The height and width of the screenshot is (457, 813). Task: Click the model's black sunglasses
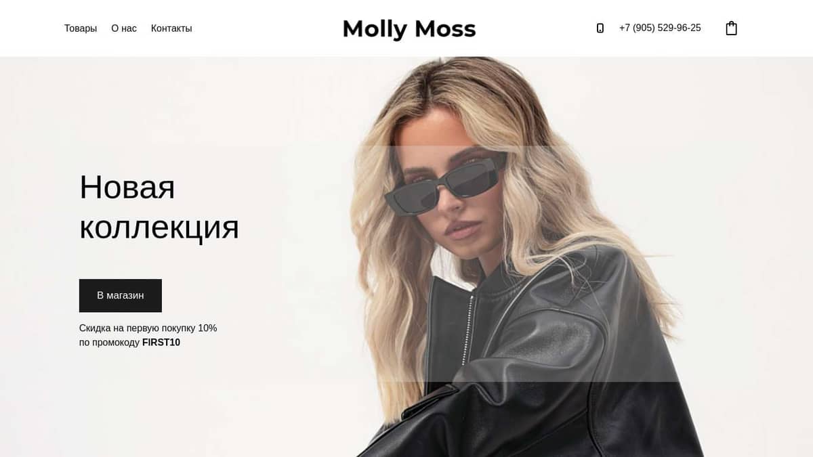pos(446,181)
